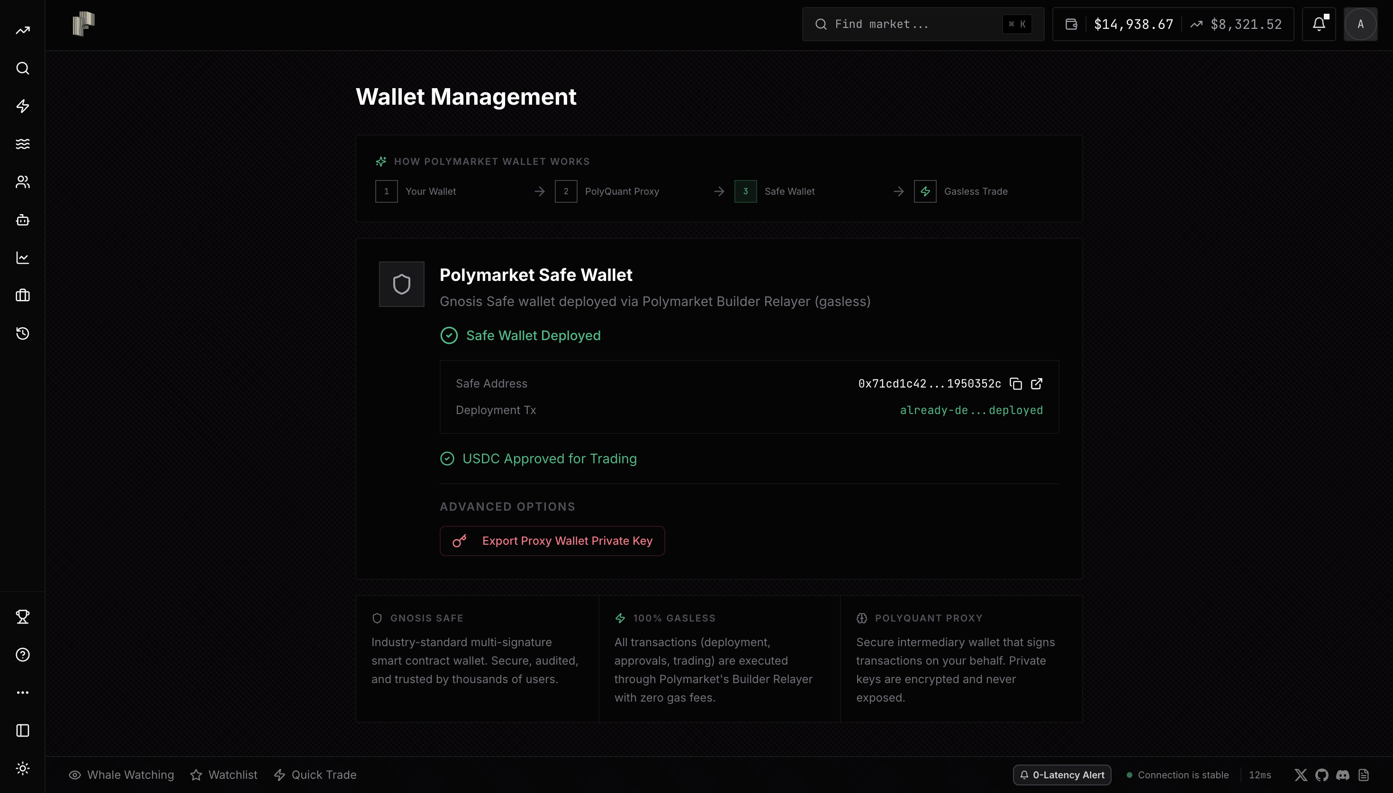Open the Discord icon in footer
The height and width of the screenshot is (793, 1393).
1342,775
